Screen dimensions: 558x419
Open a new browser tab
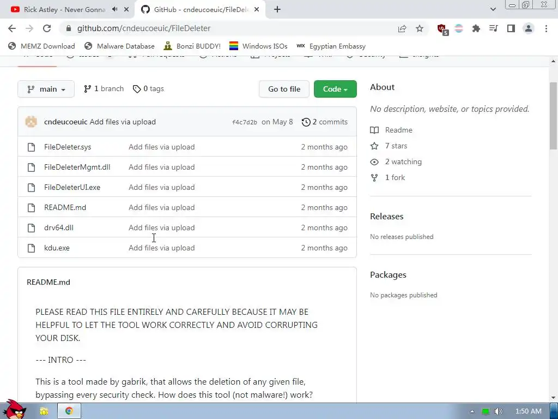coord(277,10)
